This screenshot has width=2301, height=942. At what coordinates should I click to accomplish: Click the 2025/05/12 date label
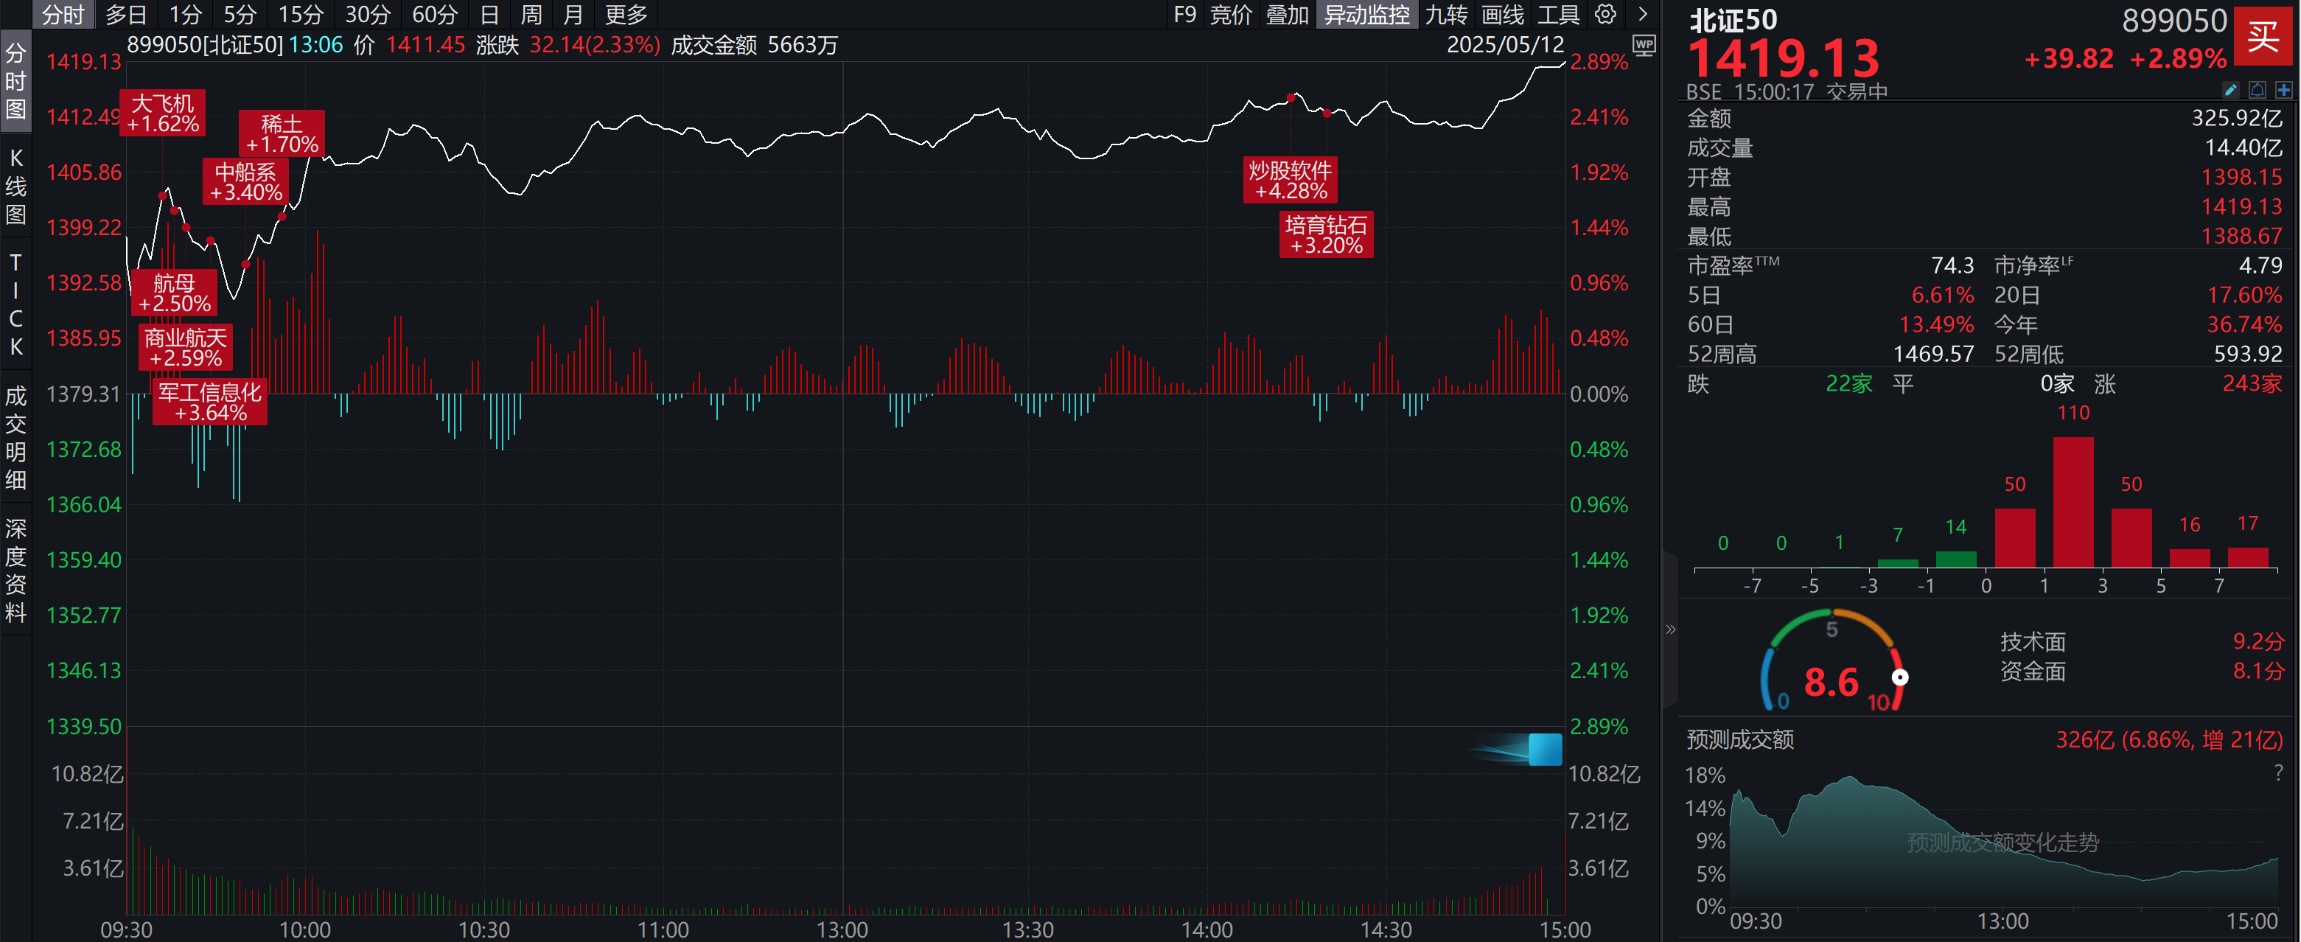coord(1505,45)
